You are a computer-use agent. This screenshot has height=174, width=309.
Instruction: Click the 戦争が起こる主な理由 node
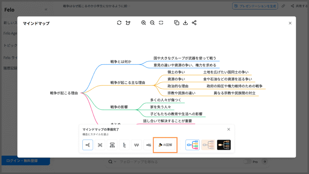[128, 82]
